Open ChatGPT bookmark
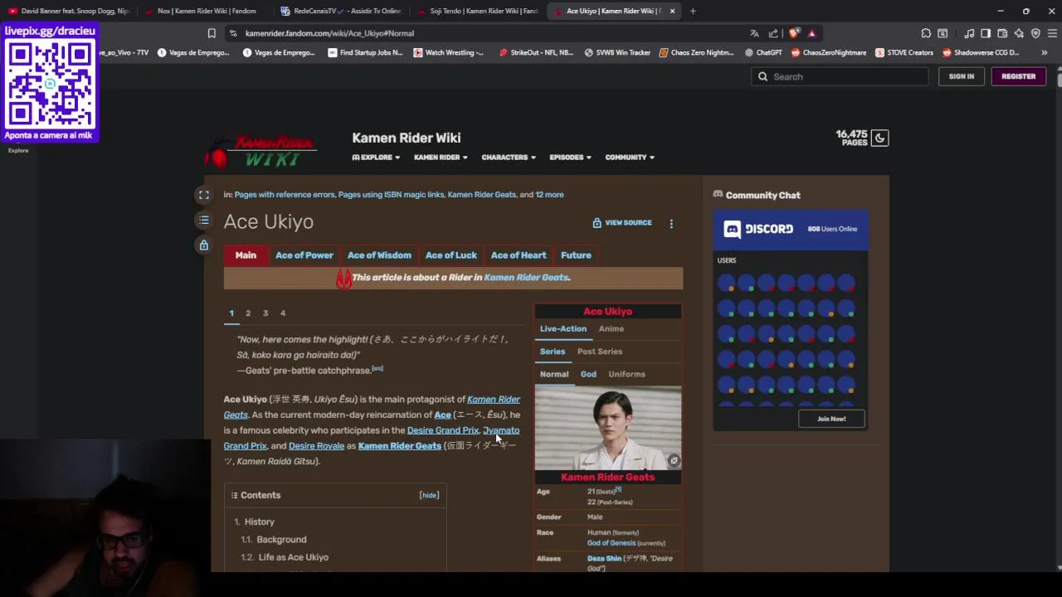Screen dimensions: 1062x597 763,52
